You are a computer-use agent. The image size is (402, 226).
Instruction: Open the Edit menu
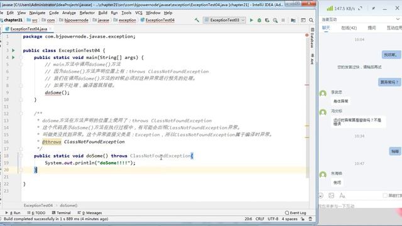[x=10, y=13]
